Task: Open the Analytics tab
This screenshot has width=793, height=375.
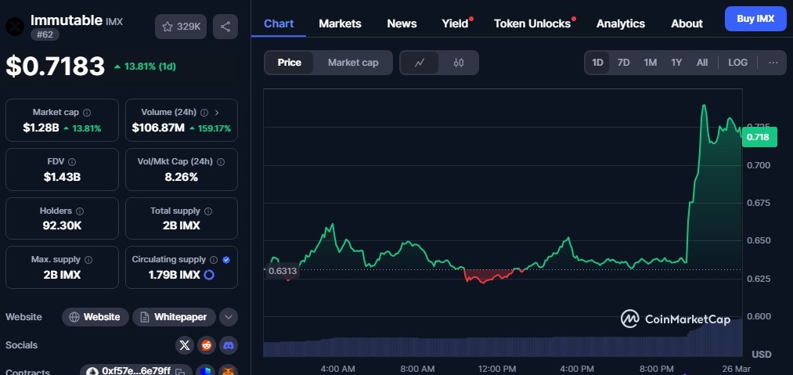Action: pyautogui.click(x=621, y=23)
